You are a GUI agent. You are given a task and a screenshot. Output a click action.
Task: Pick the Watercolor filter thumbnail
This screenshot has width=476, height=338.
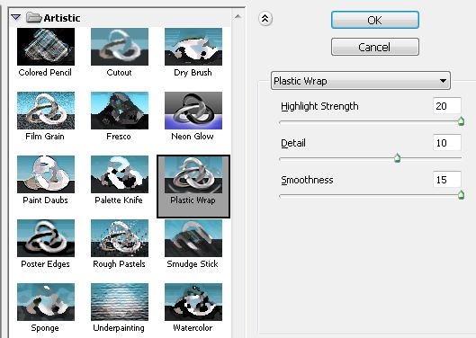193,302
